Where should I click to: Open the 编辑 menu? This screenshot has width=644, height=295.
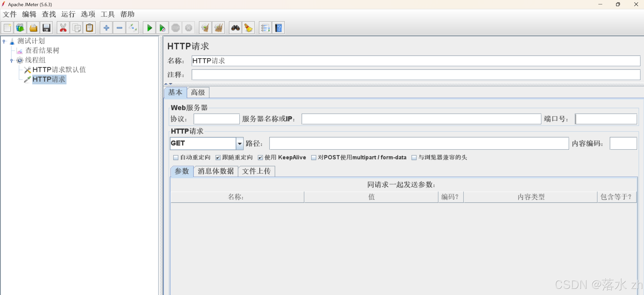click(29, 14)
